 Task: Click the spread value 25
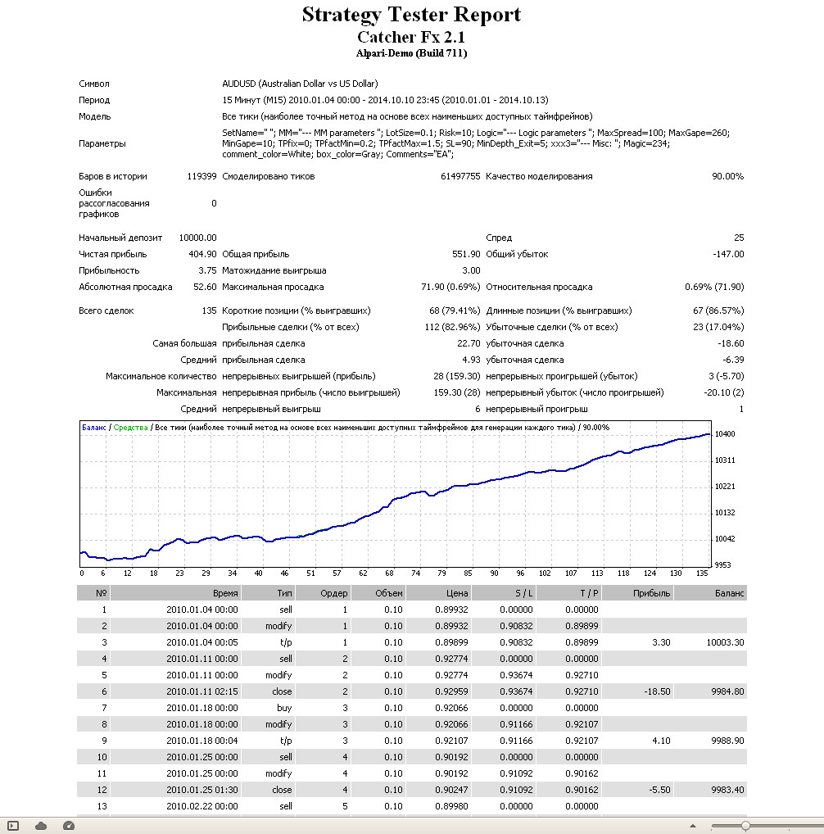point(739,238)
